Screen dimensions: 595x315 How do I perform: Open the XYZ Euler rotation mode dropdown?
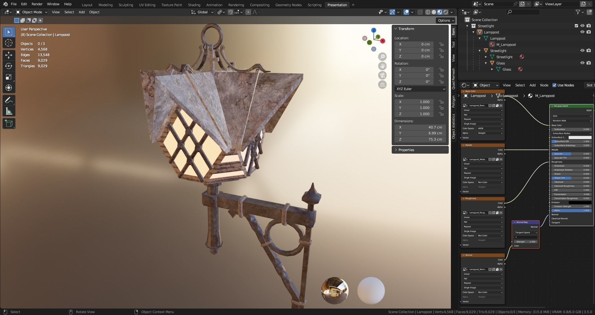420,89
